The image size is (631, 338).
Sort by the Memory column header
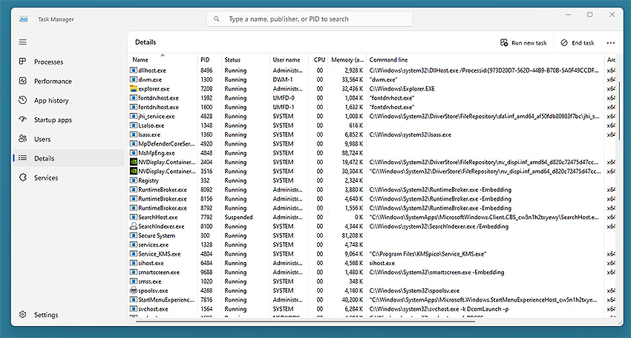[347, 59]
